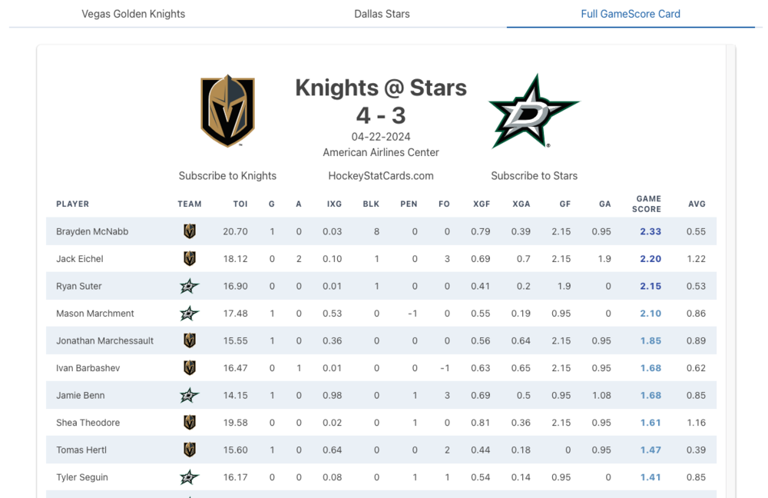This screenshot has width=768, height=498.
Task: Switch to the Vegas Golden Knights tab
Action: point(134,14)
